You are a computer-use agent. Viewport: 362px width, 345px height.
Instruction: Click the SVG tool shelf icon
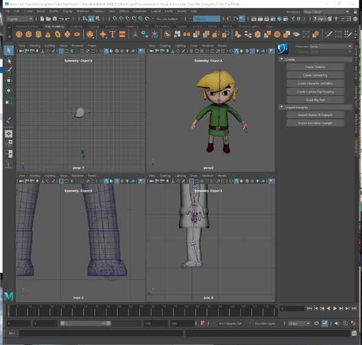(122, 34)
